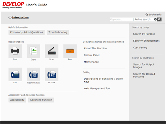Open Web Management Tool link
Screen dimensions: 166x124
point(97,88)
